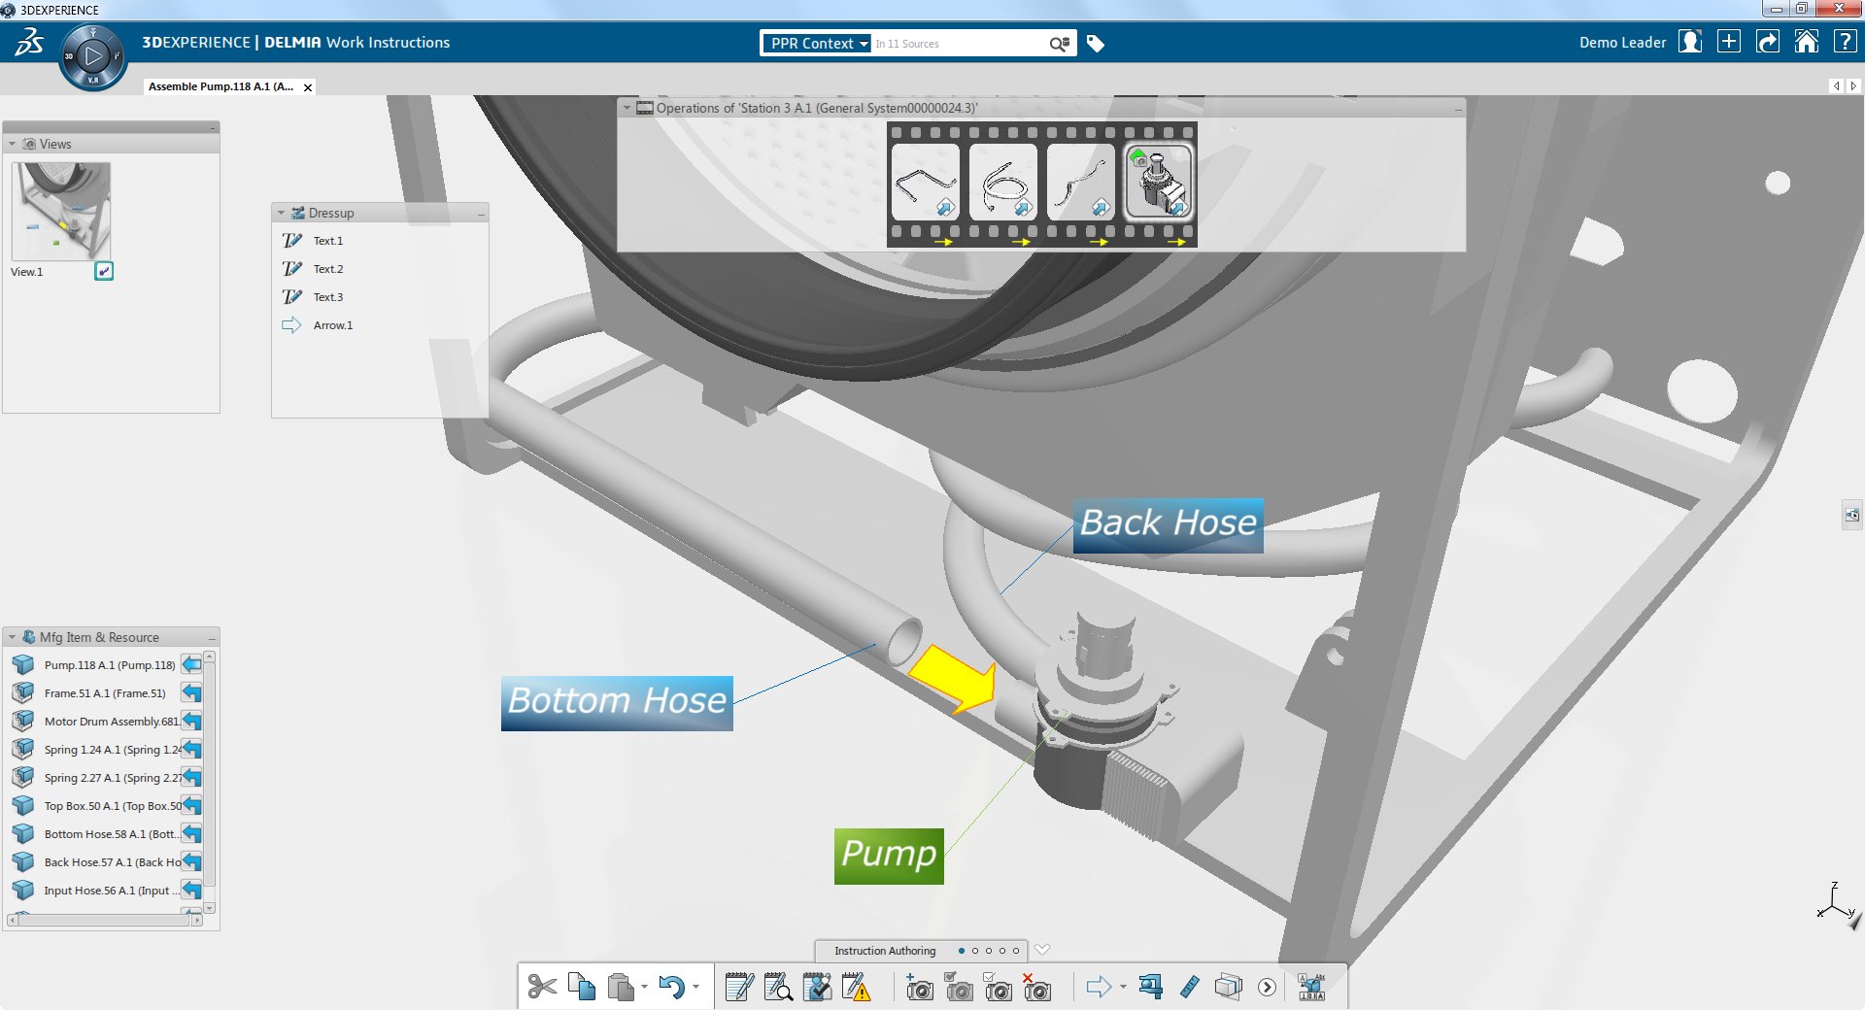Close the Assemble Pump.118 tab
Viewport: 1865px width, 1010px height.
point(308,87)
